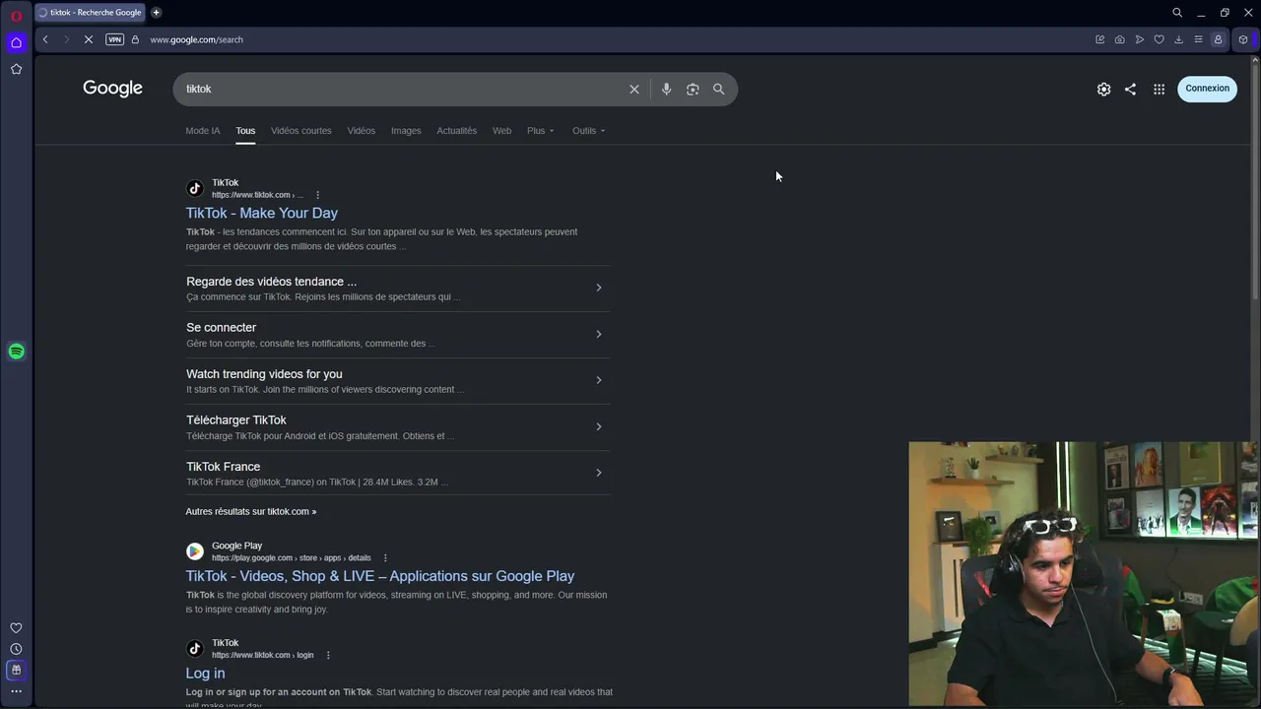Add page to bookmarks heart icon
The height and width of the screenshot is (709, 1261).
coord(1159,39)
